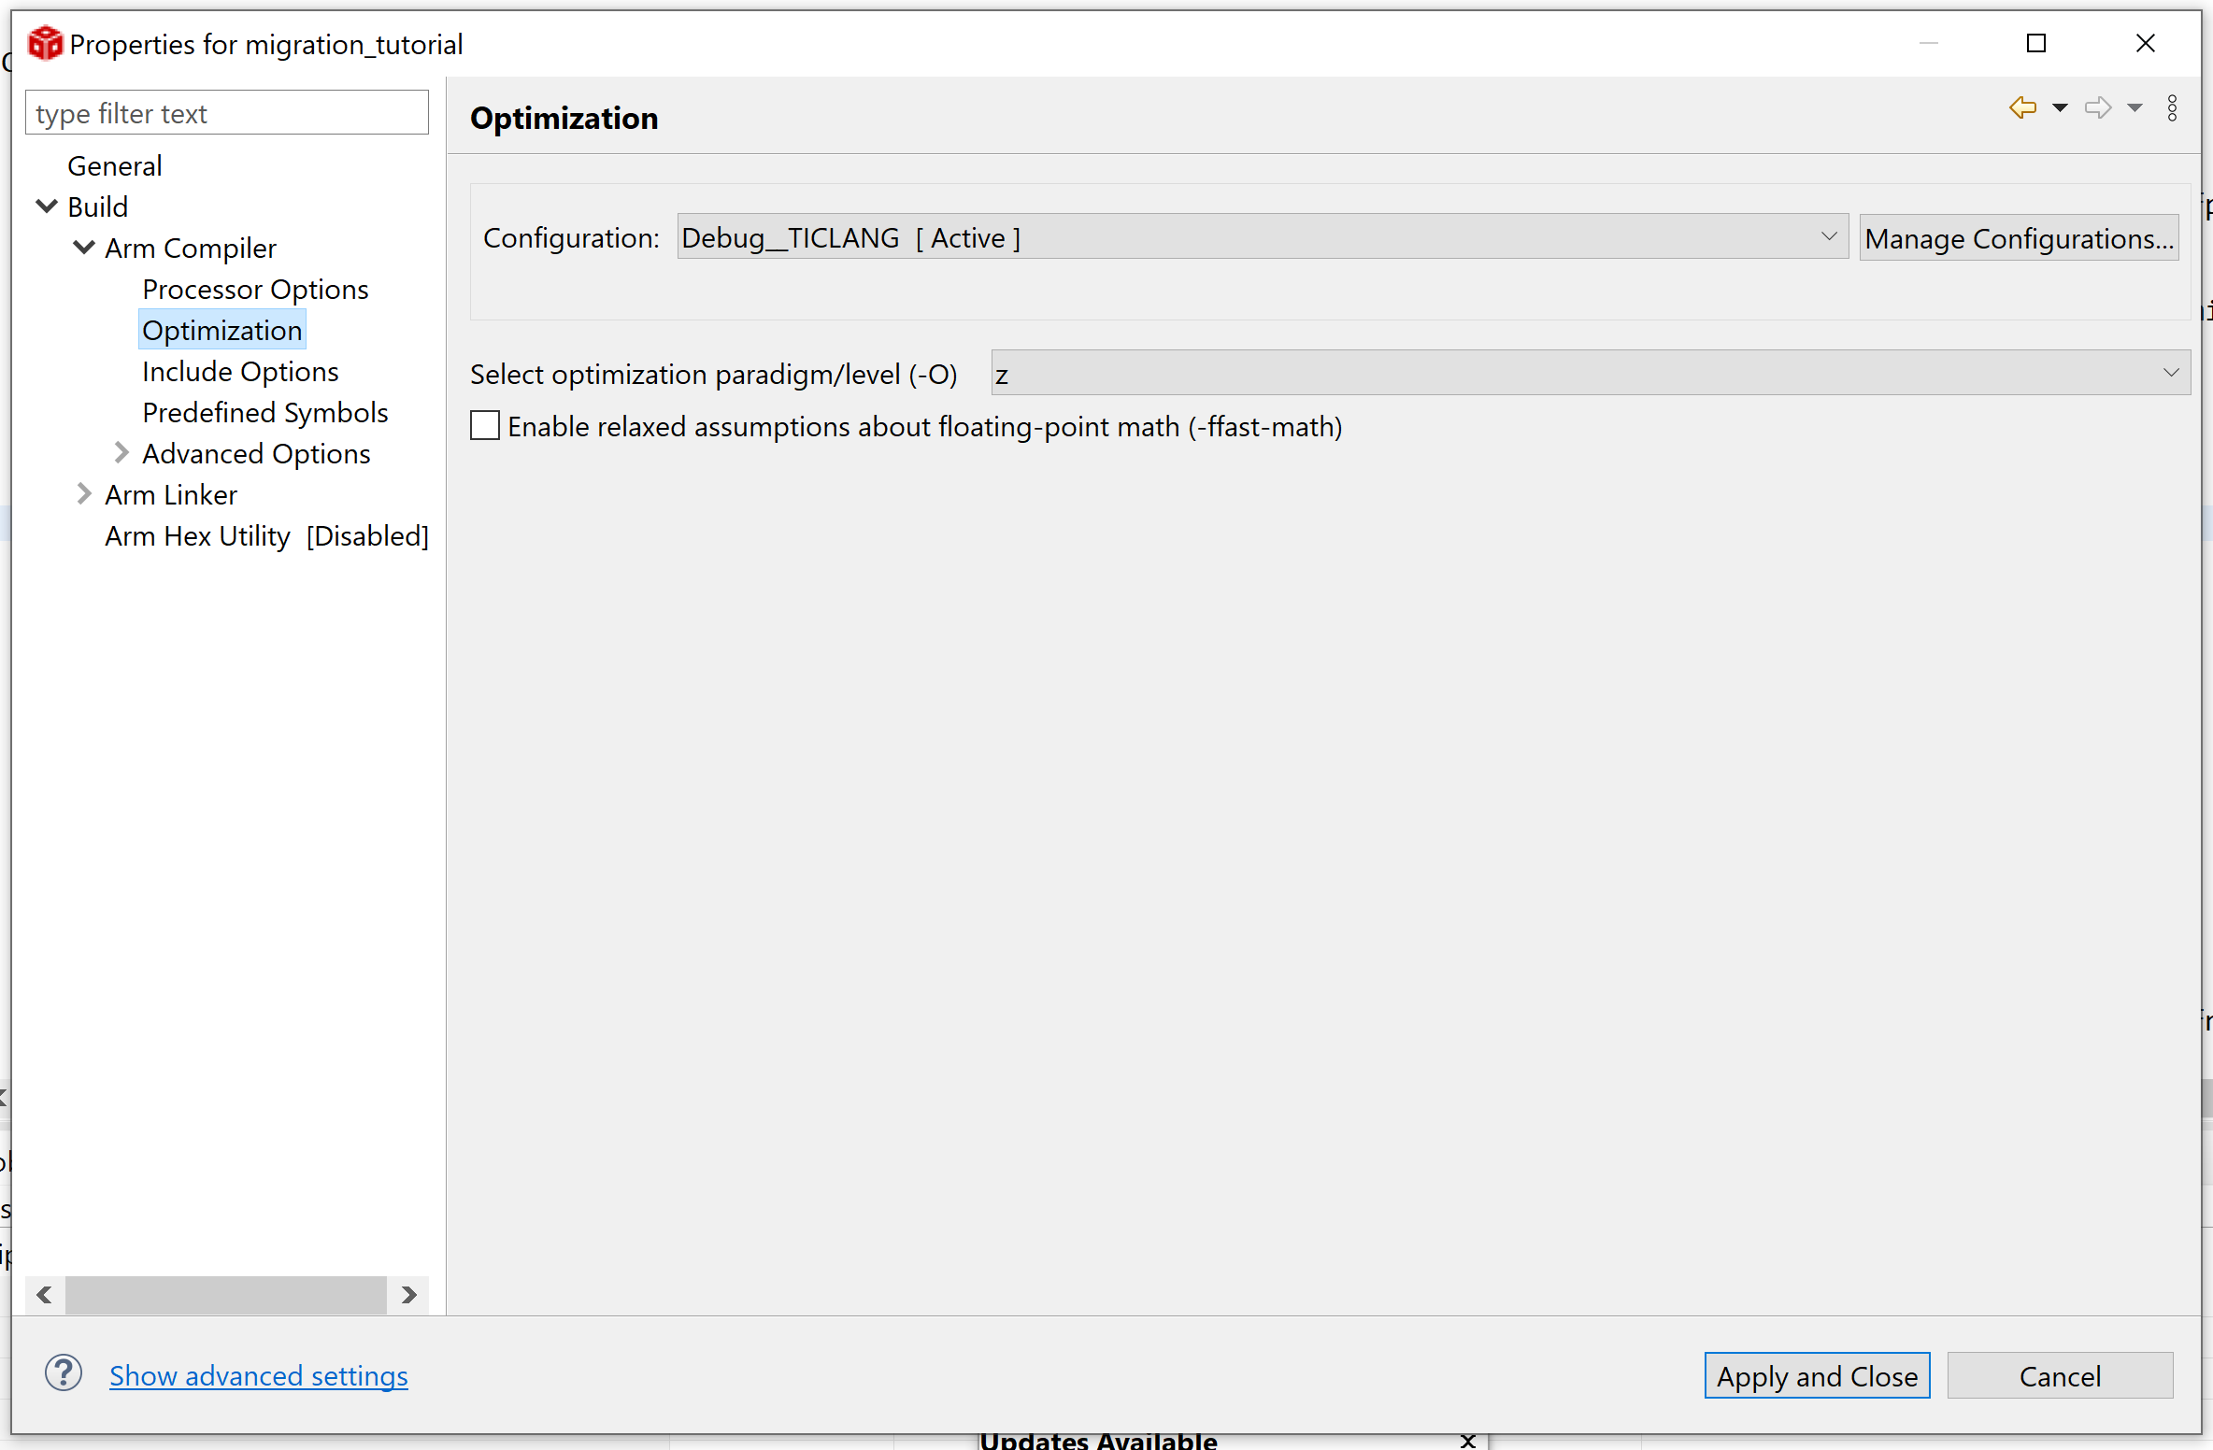The height and width of the screenshot is (1450, 2213).
Task: Click the tree horizontal scrollbar thumb
Action: click(225, 1295)
